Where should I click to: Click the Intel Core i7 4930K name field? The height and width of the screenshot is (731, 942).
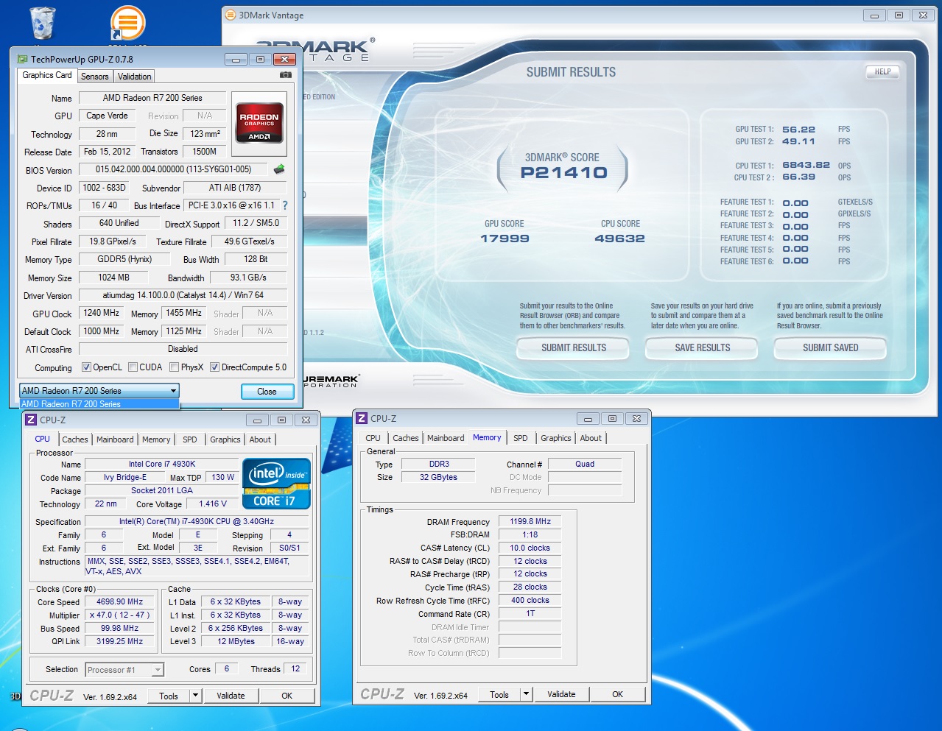[x=162, y=464]
